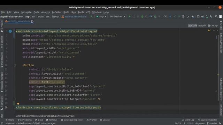The width and height of the screenshot is (223, 125).
Task: Click the master git branch widget
Action: tap(212, 124)
